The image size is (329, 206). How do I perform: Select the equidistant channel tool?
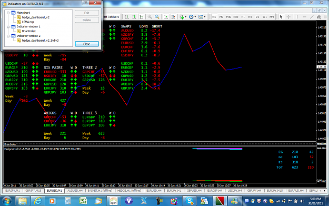(x=319, y=17)
